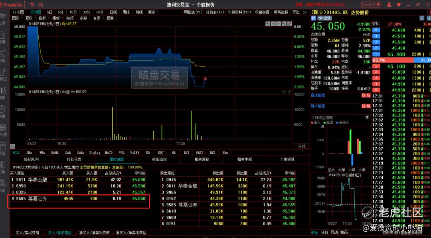The width and height of the screenshot is (431, 238).
Task: Enable the DMI indicator
Action: pos(212,152)
